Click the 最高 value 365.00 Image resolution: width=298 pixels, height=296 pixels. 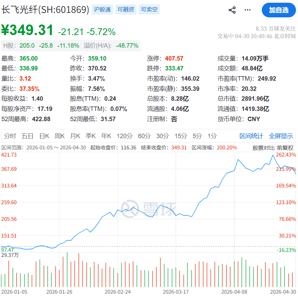29,58
